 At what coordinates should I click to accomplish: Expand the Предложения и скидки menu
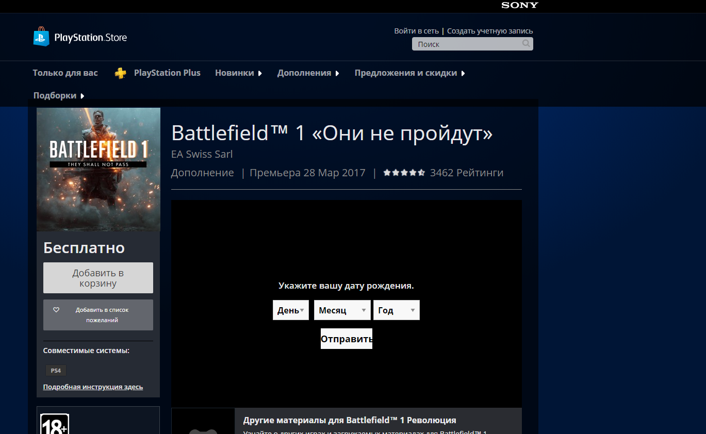410,73
